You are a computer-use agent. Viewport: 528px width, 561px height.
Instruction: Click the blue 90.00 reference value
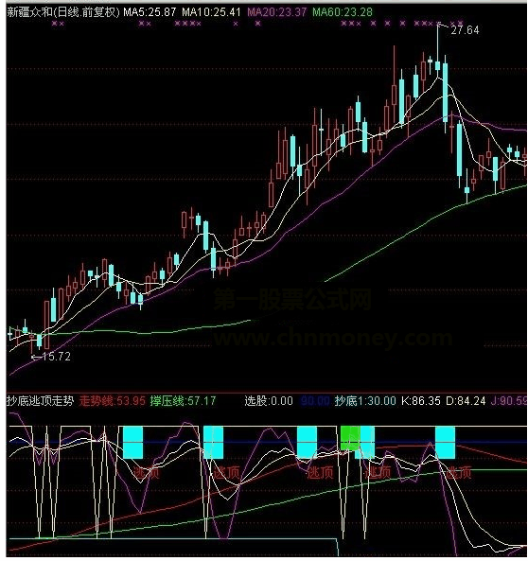coord(315,401)
